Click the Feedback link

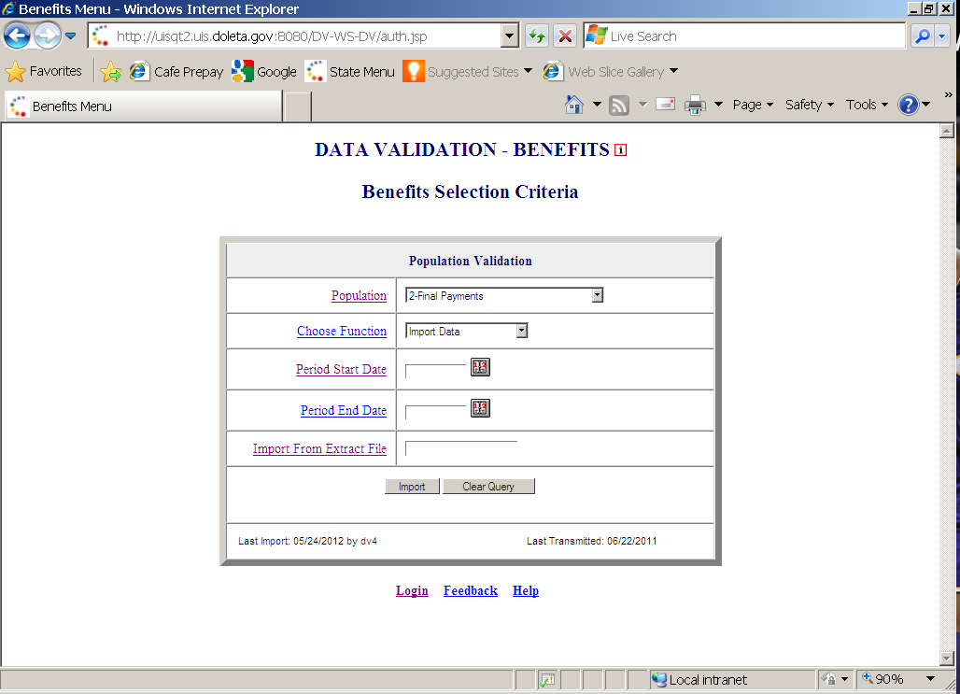click(471, 590)
